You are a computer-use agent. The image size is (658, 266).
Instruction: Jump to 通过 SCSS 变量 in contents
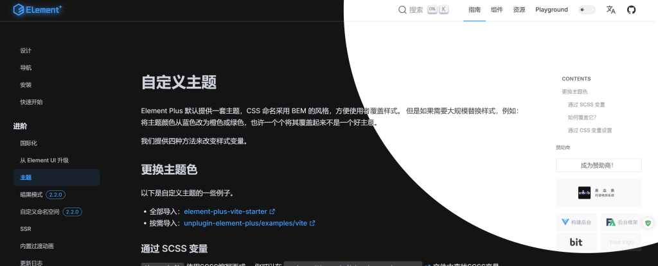pos(586,104)
